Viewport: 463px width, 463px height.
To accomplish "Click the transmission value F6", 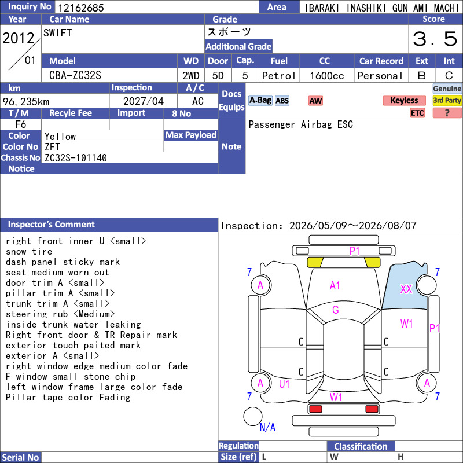I will [x=21, y=124].
